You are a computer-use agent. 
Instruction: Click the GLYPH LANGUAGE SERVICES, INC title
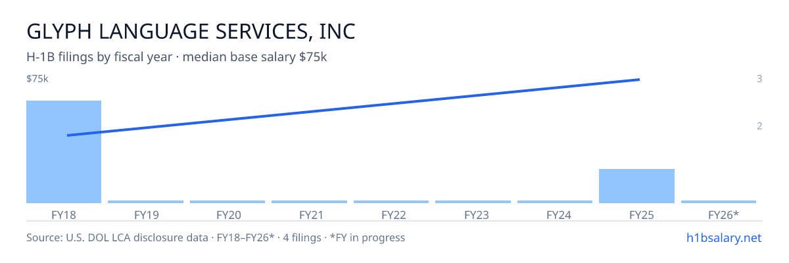click(x=191, y=31)
